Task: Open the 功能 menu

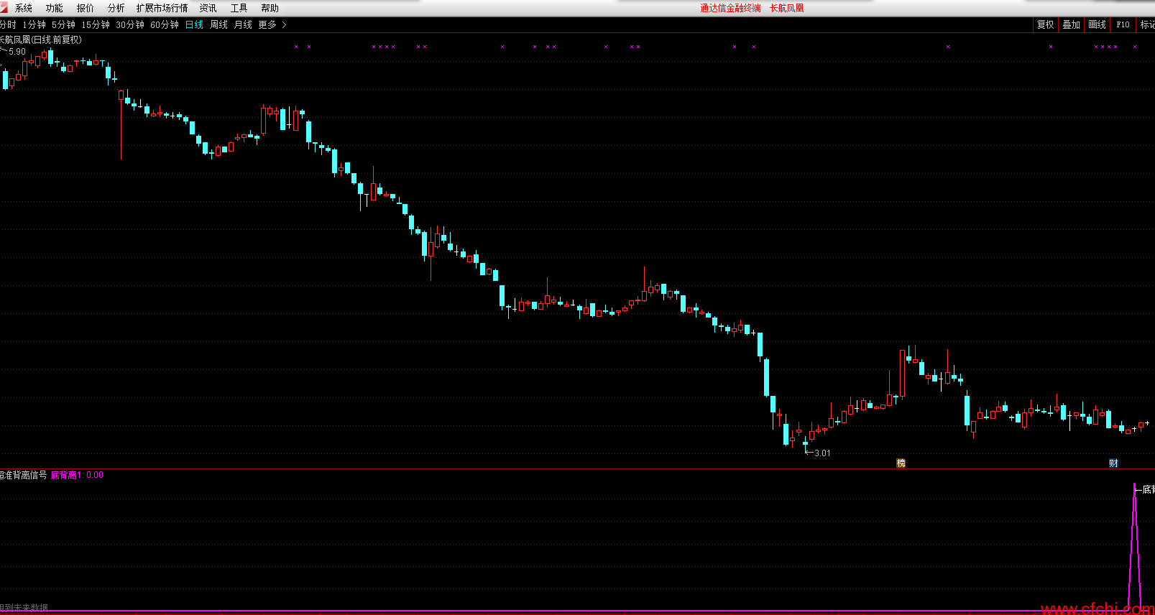Action: click(54, 8)
